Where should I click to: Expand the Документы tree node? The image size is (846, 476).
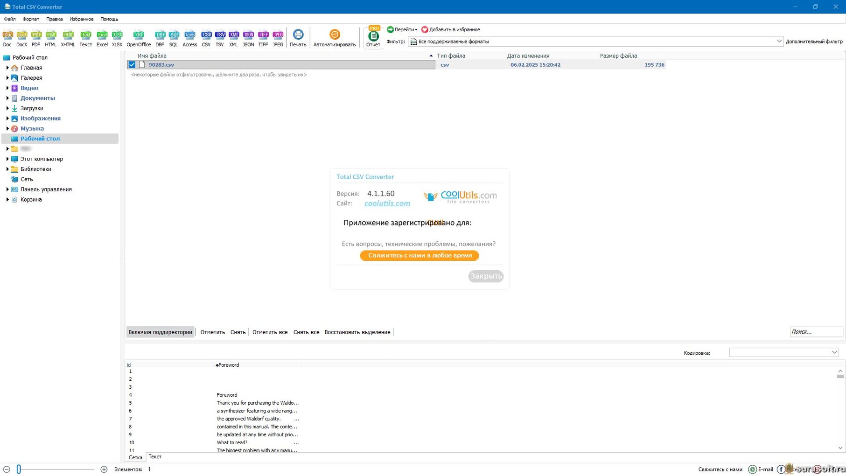(x=7, y=98)
